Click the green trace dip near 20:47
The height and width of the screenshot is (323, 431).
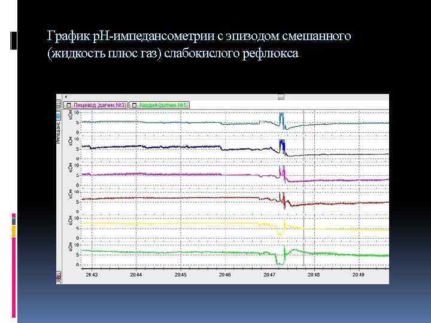click(x=280, y=260)
